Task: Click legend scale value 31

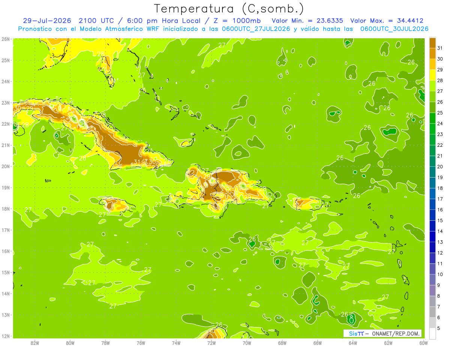Action: click(440, 48)
